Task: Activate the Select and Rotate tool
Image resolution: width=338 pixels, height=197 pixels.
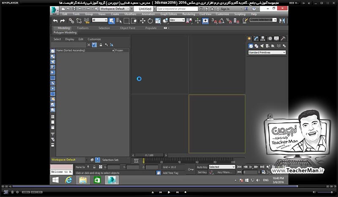Action: click(x=150, y=21)
